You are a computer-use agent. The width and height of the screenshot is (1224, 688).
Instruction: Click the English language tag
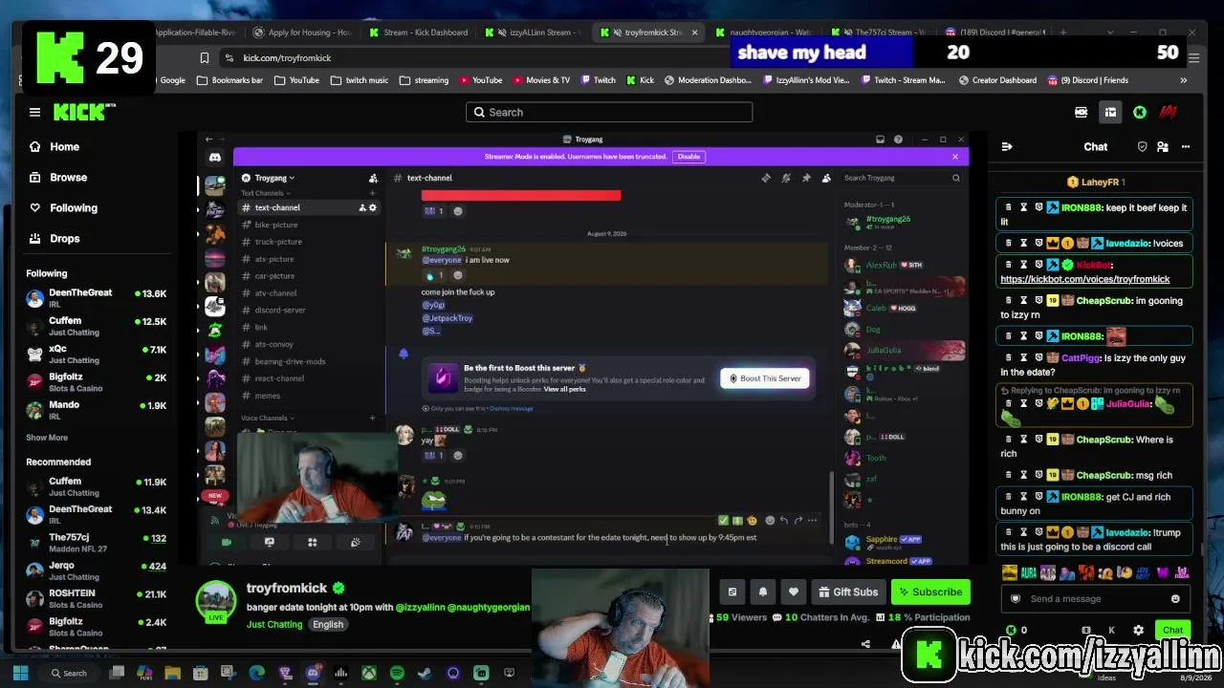[x=327, y=624]
